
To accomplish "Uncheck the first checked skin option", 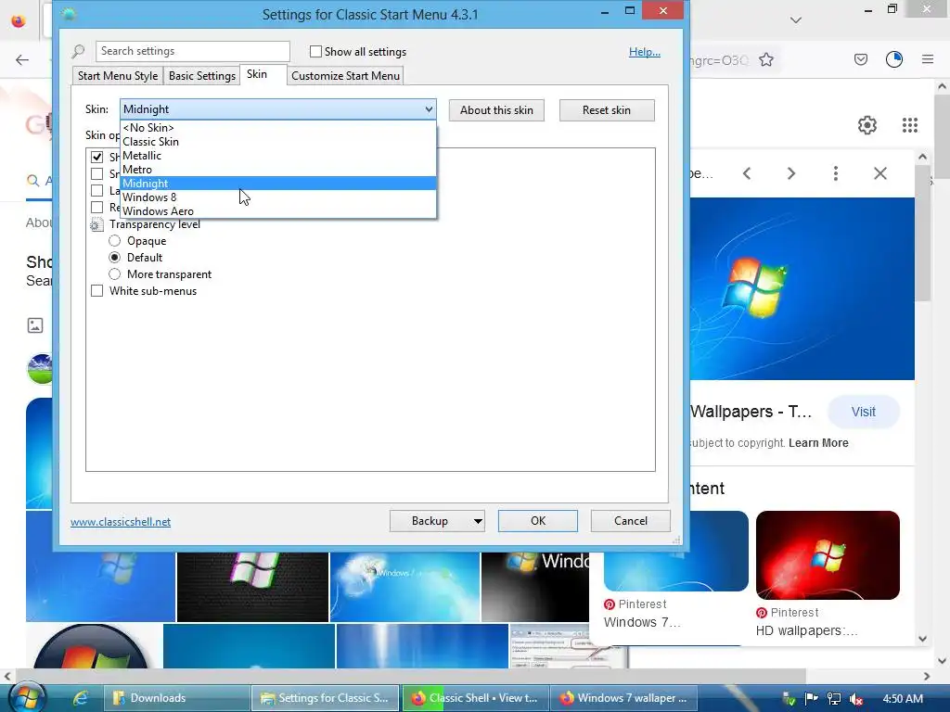I will (x=96, y=157).
